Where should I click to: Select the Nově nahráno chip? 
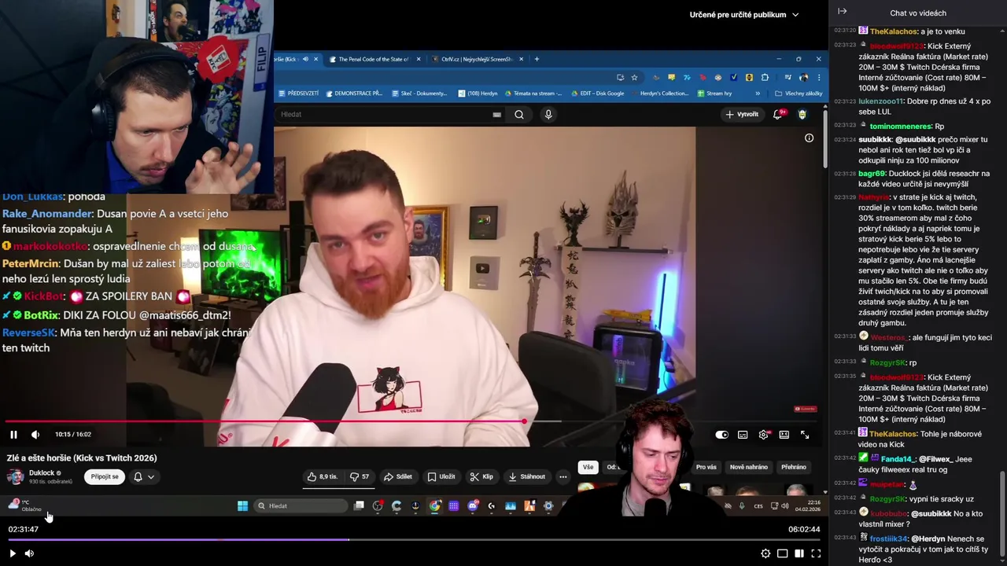coord(749,467)
